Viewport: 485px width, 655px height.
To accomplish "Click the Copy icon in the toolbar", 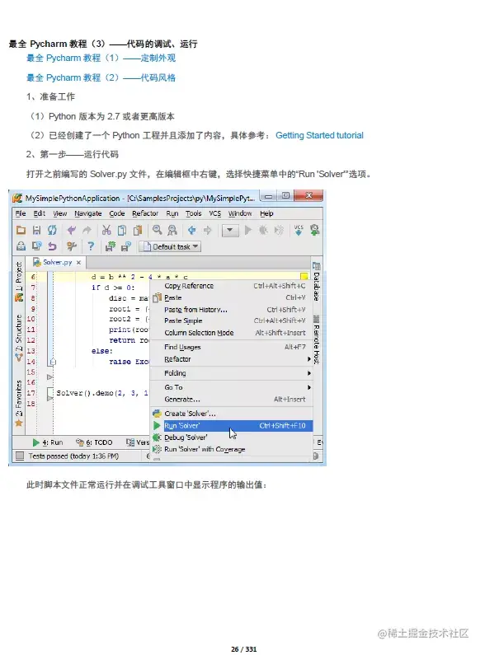I will (122, 230).
